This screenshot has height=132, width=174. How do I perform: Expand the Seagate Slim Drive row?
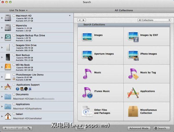[x=2, y=47]
